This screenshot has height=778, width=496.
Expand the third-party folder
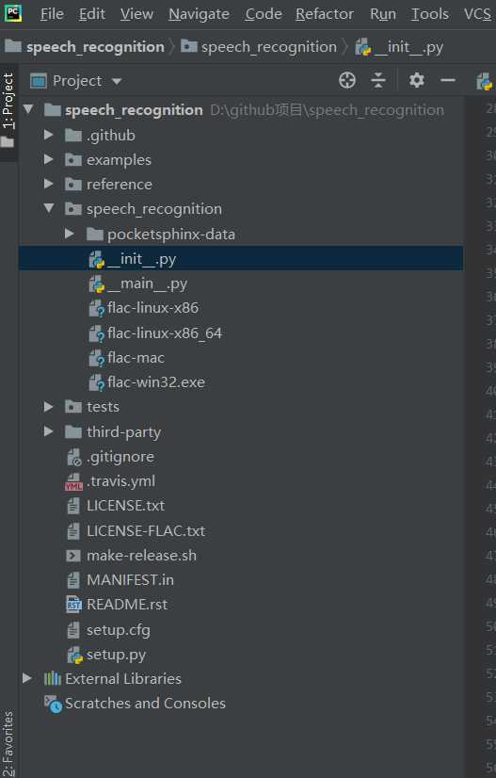pyautogui.click(x=49, y=431)
